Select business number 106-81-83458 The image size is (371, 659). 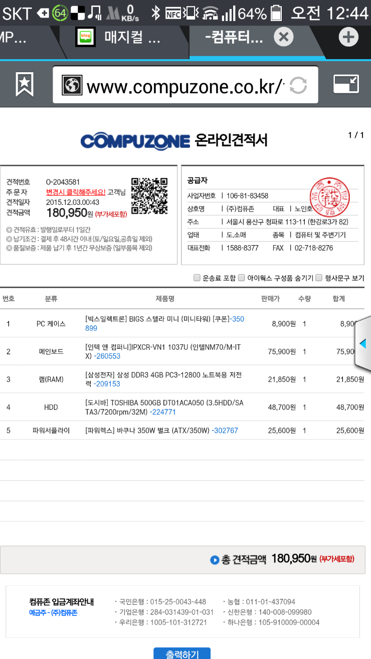(247, 196)
